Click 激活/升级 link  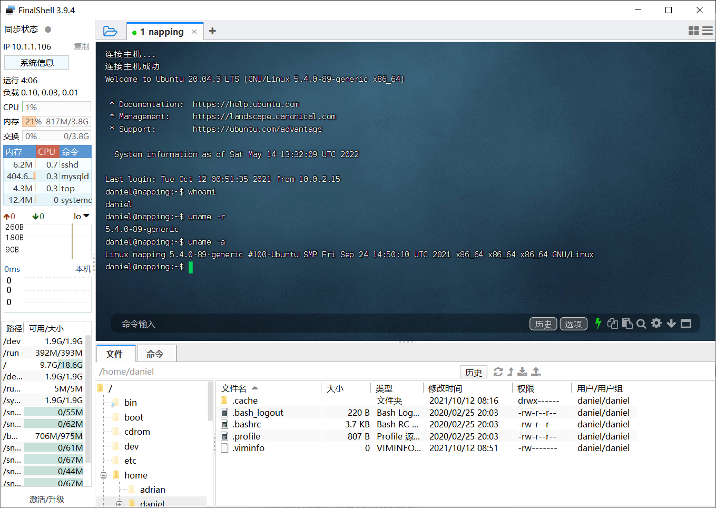tap(46, 499)
